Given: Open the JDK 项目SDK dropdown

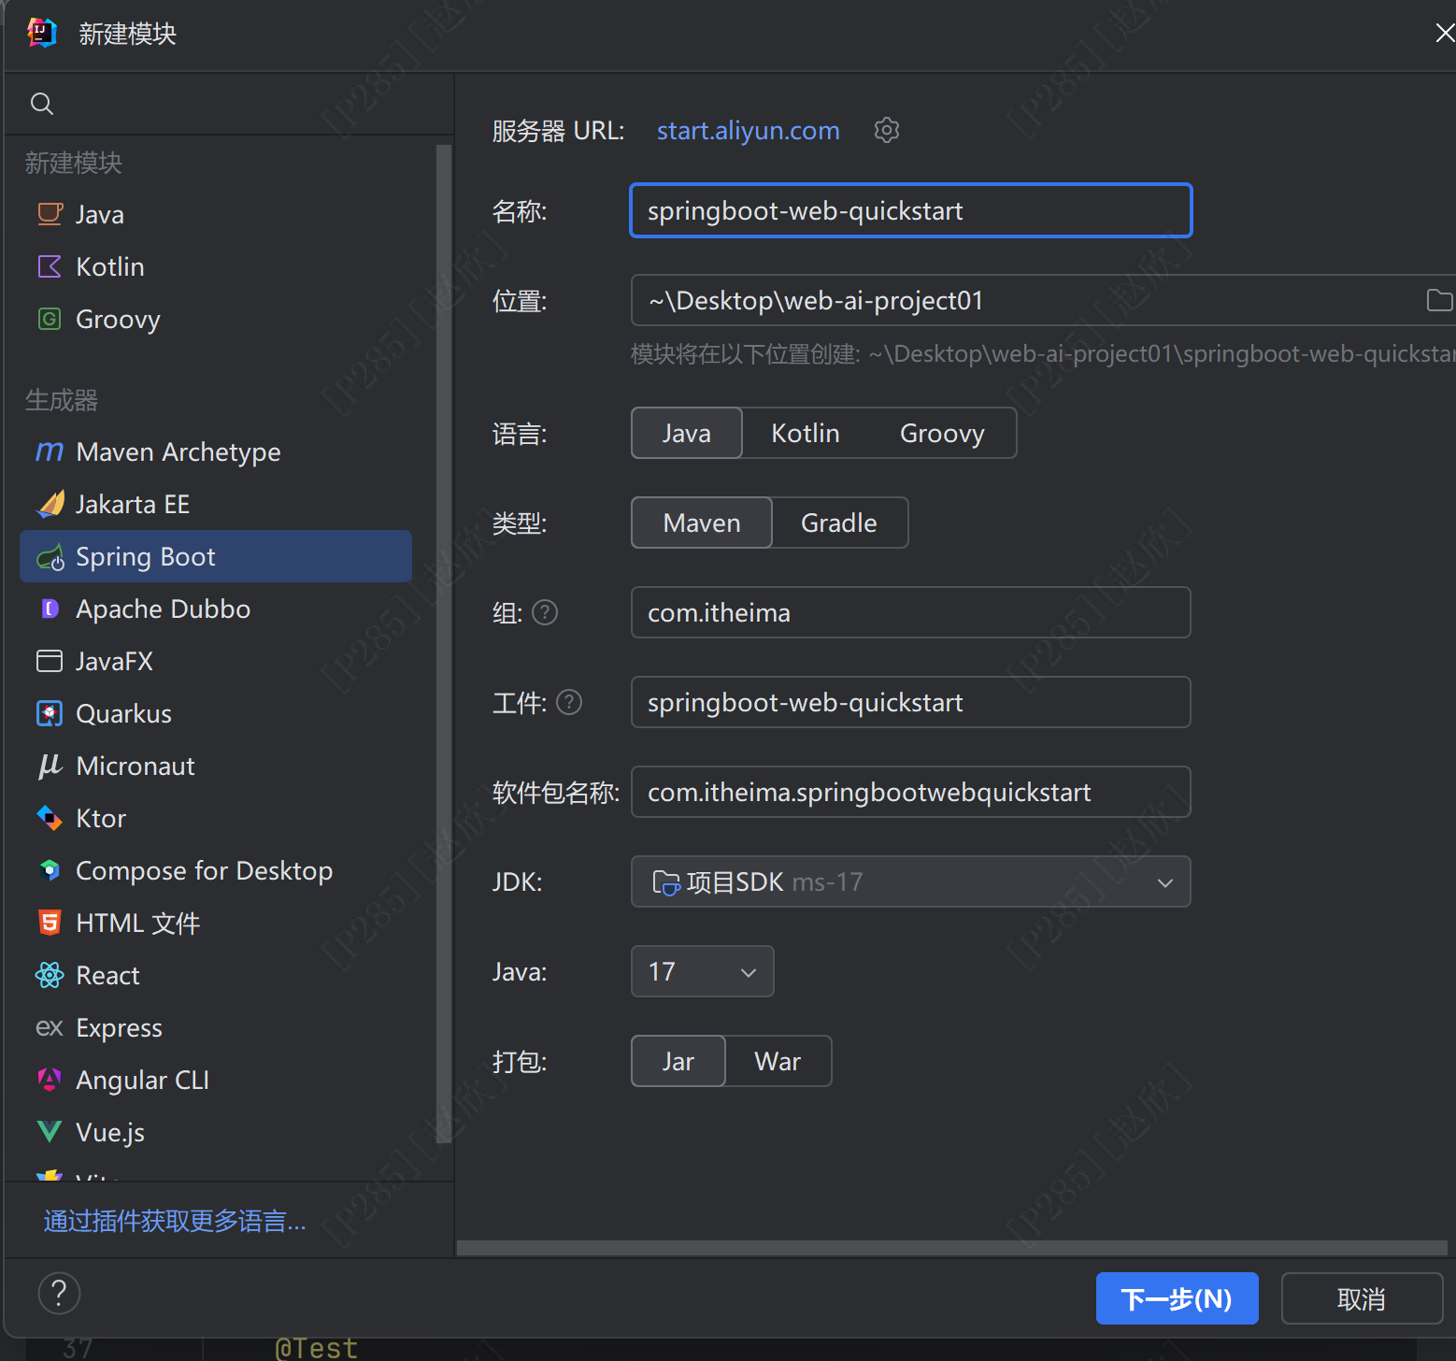Looking at the screenshot, I should [x=911, y=881].
